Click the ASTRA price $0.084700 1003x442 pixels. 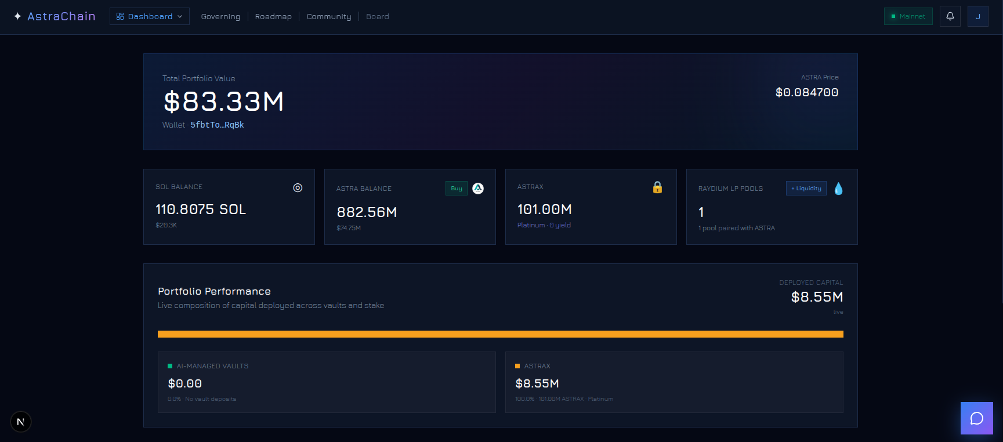tap(807, 92)
